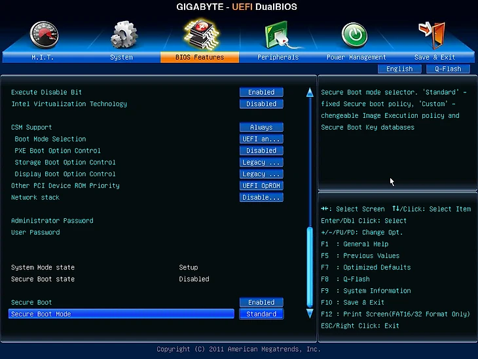This screenshot has width=478, height=359.
Task: Click F10 Save & Exit help line
Action: click(352, 302)
